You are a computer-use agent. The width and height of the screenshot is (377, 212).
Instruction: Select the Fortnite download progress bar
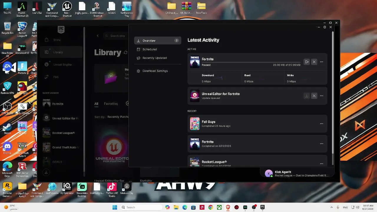pos(251,62)
